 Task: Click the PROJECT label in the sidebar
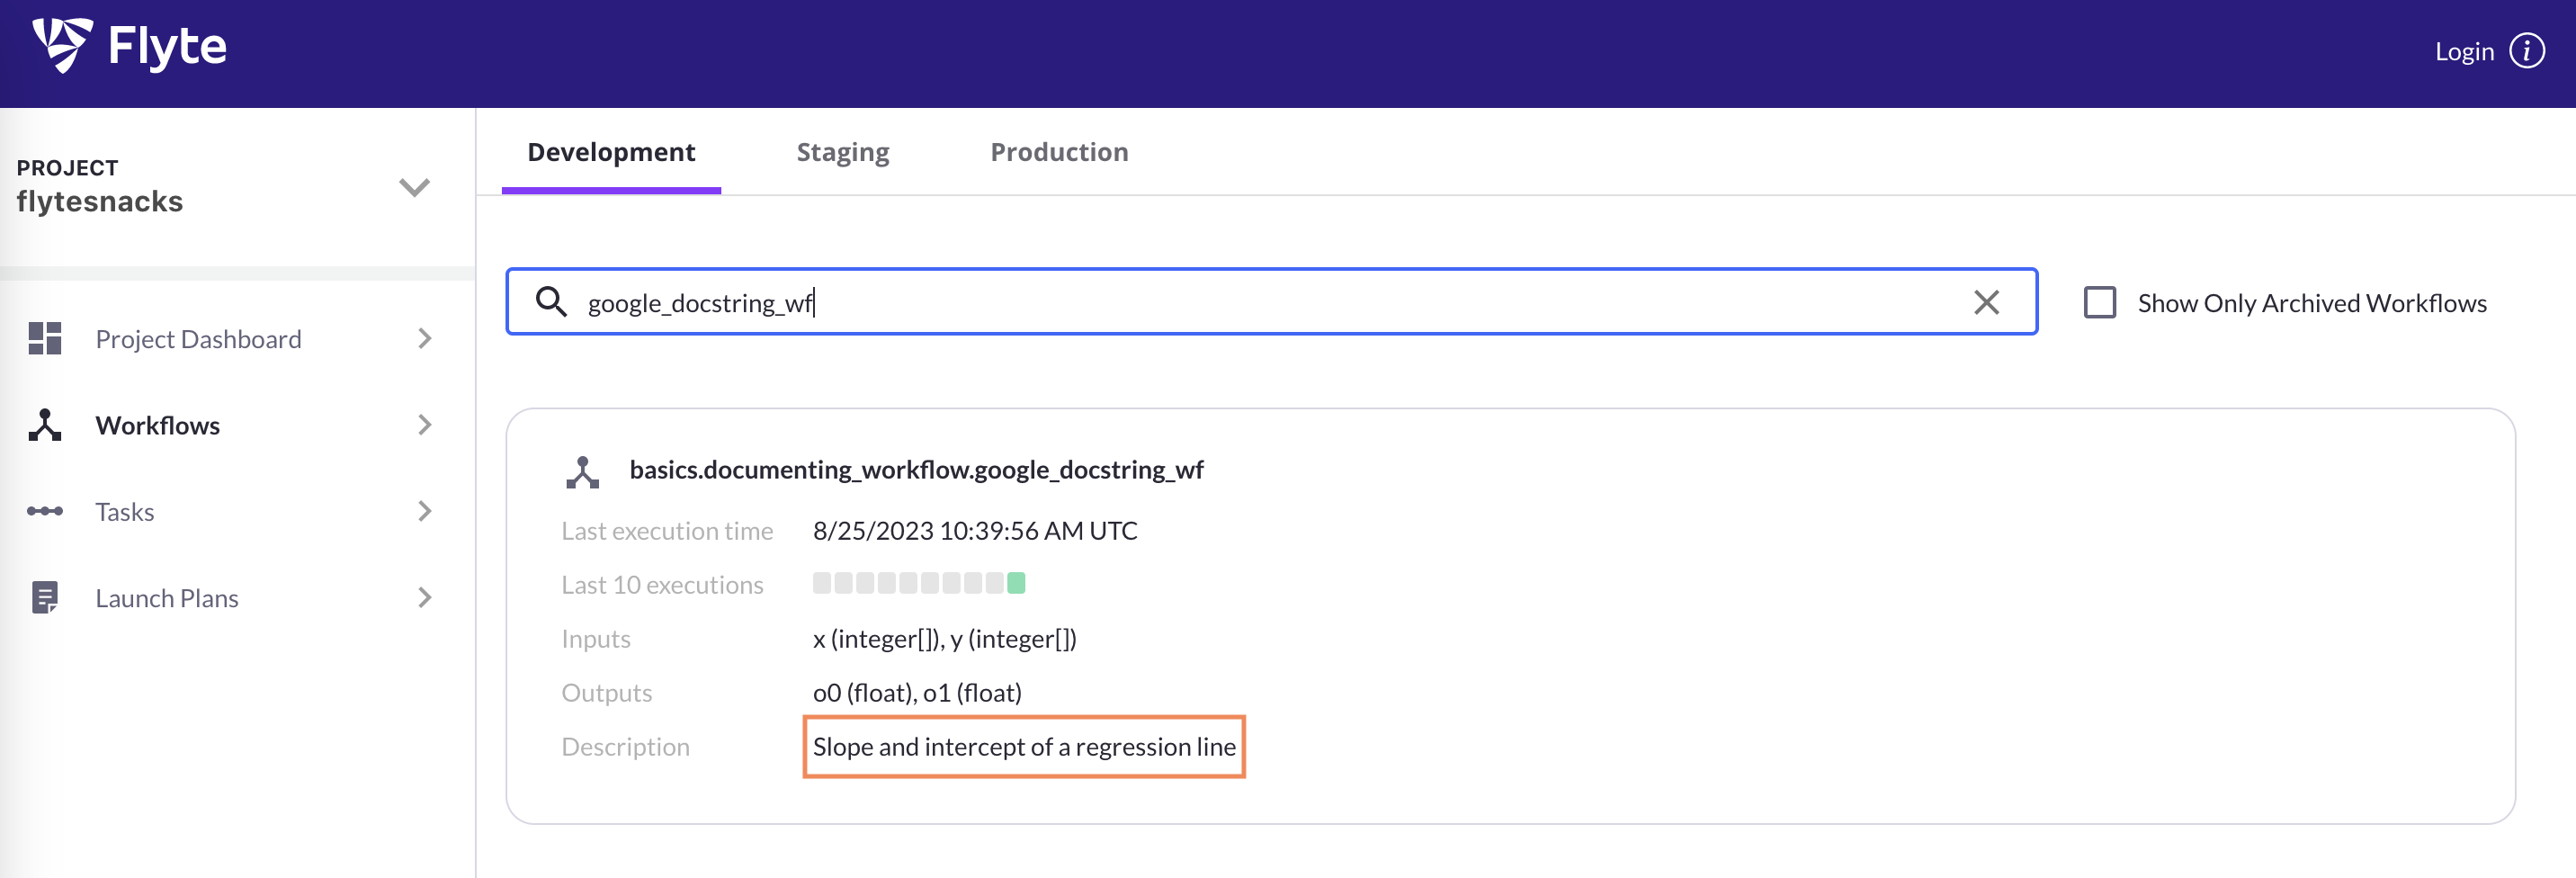[67, 168]
